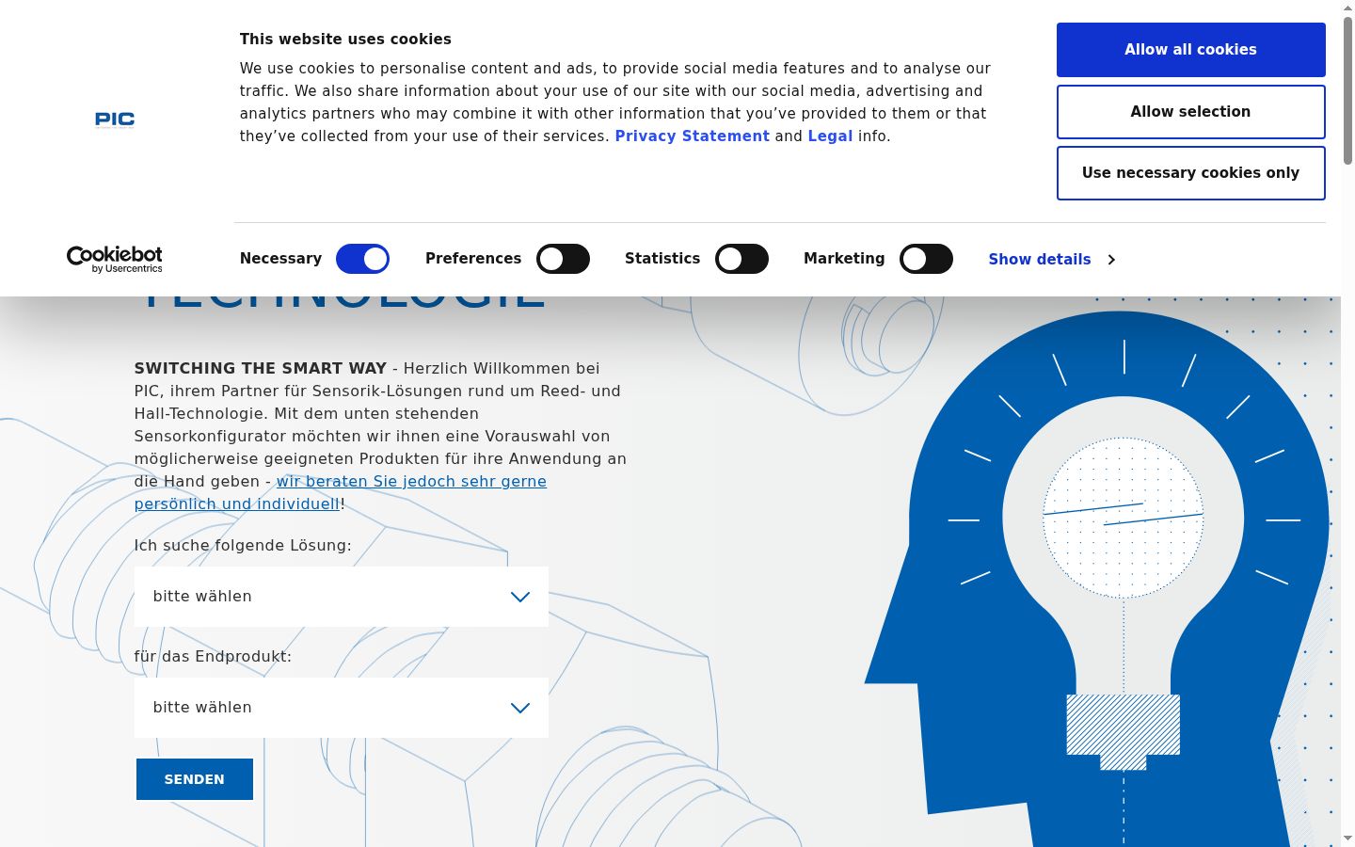Click the chevron arrow beside Show details
The height and width of the screenshot is (847, 1355).
point(1111,260)
